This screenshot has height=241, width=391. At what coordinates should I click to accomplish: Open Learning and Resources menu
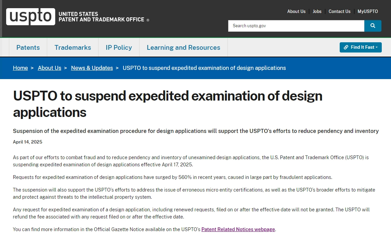coord(184,47)
